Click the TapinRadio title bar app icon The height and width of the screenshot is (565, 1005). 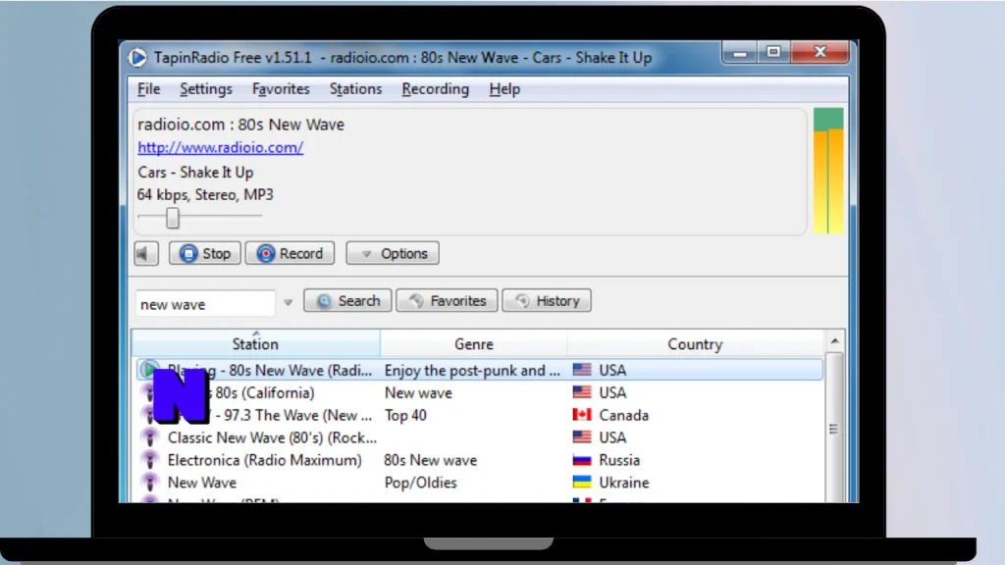[137, 58]
